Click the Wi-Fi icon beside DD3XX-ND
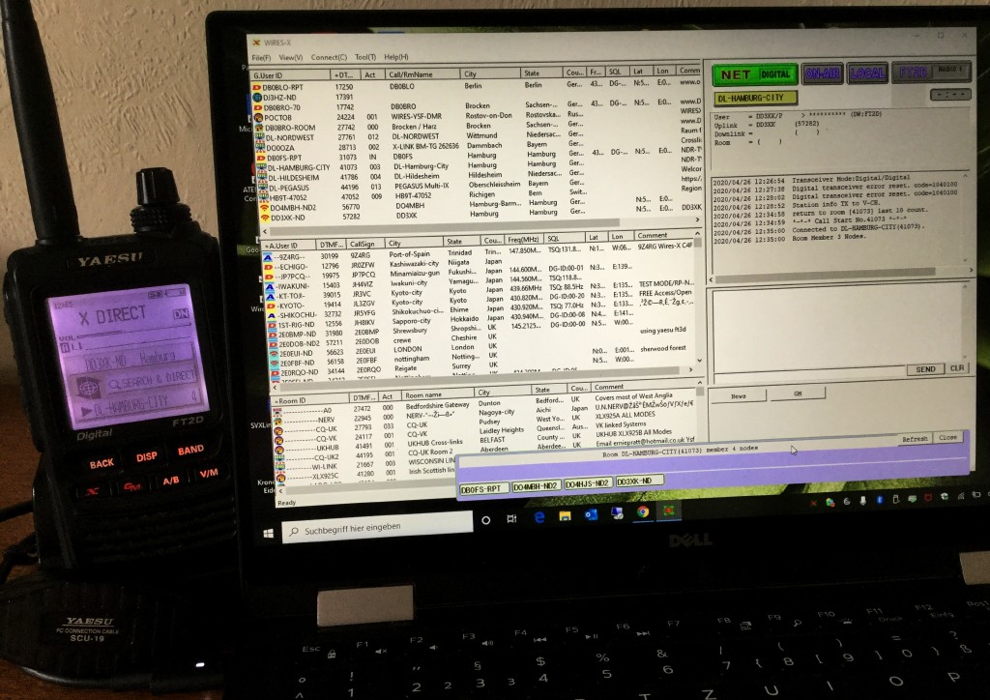The image size is (990, 700). point(265,218)
